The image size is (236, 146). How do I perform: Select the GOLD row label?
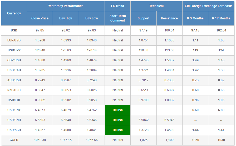coord(14,140)
